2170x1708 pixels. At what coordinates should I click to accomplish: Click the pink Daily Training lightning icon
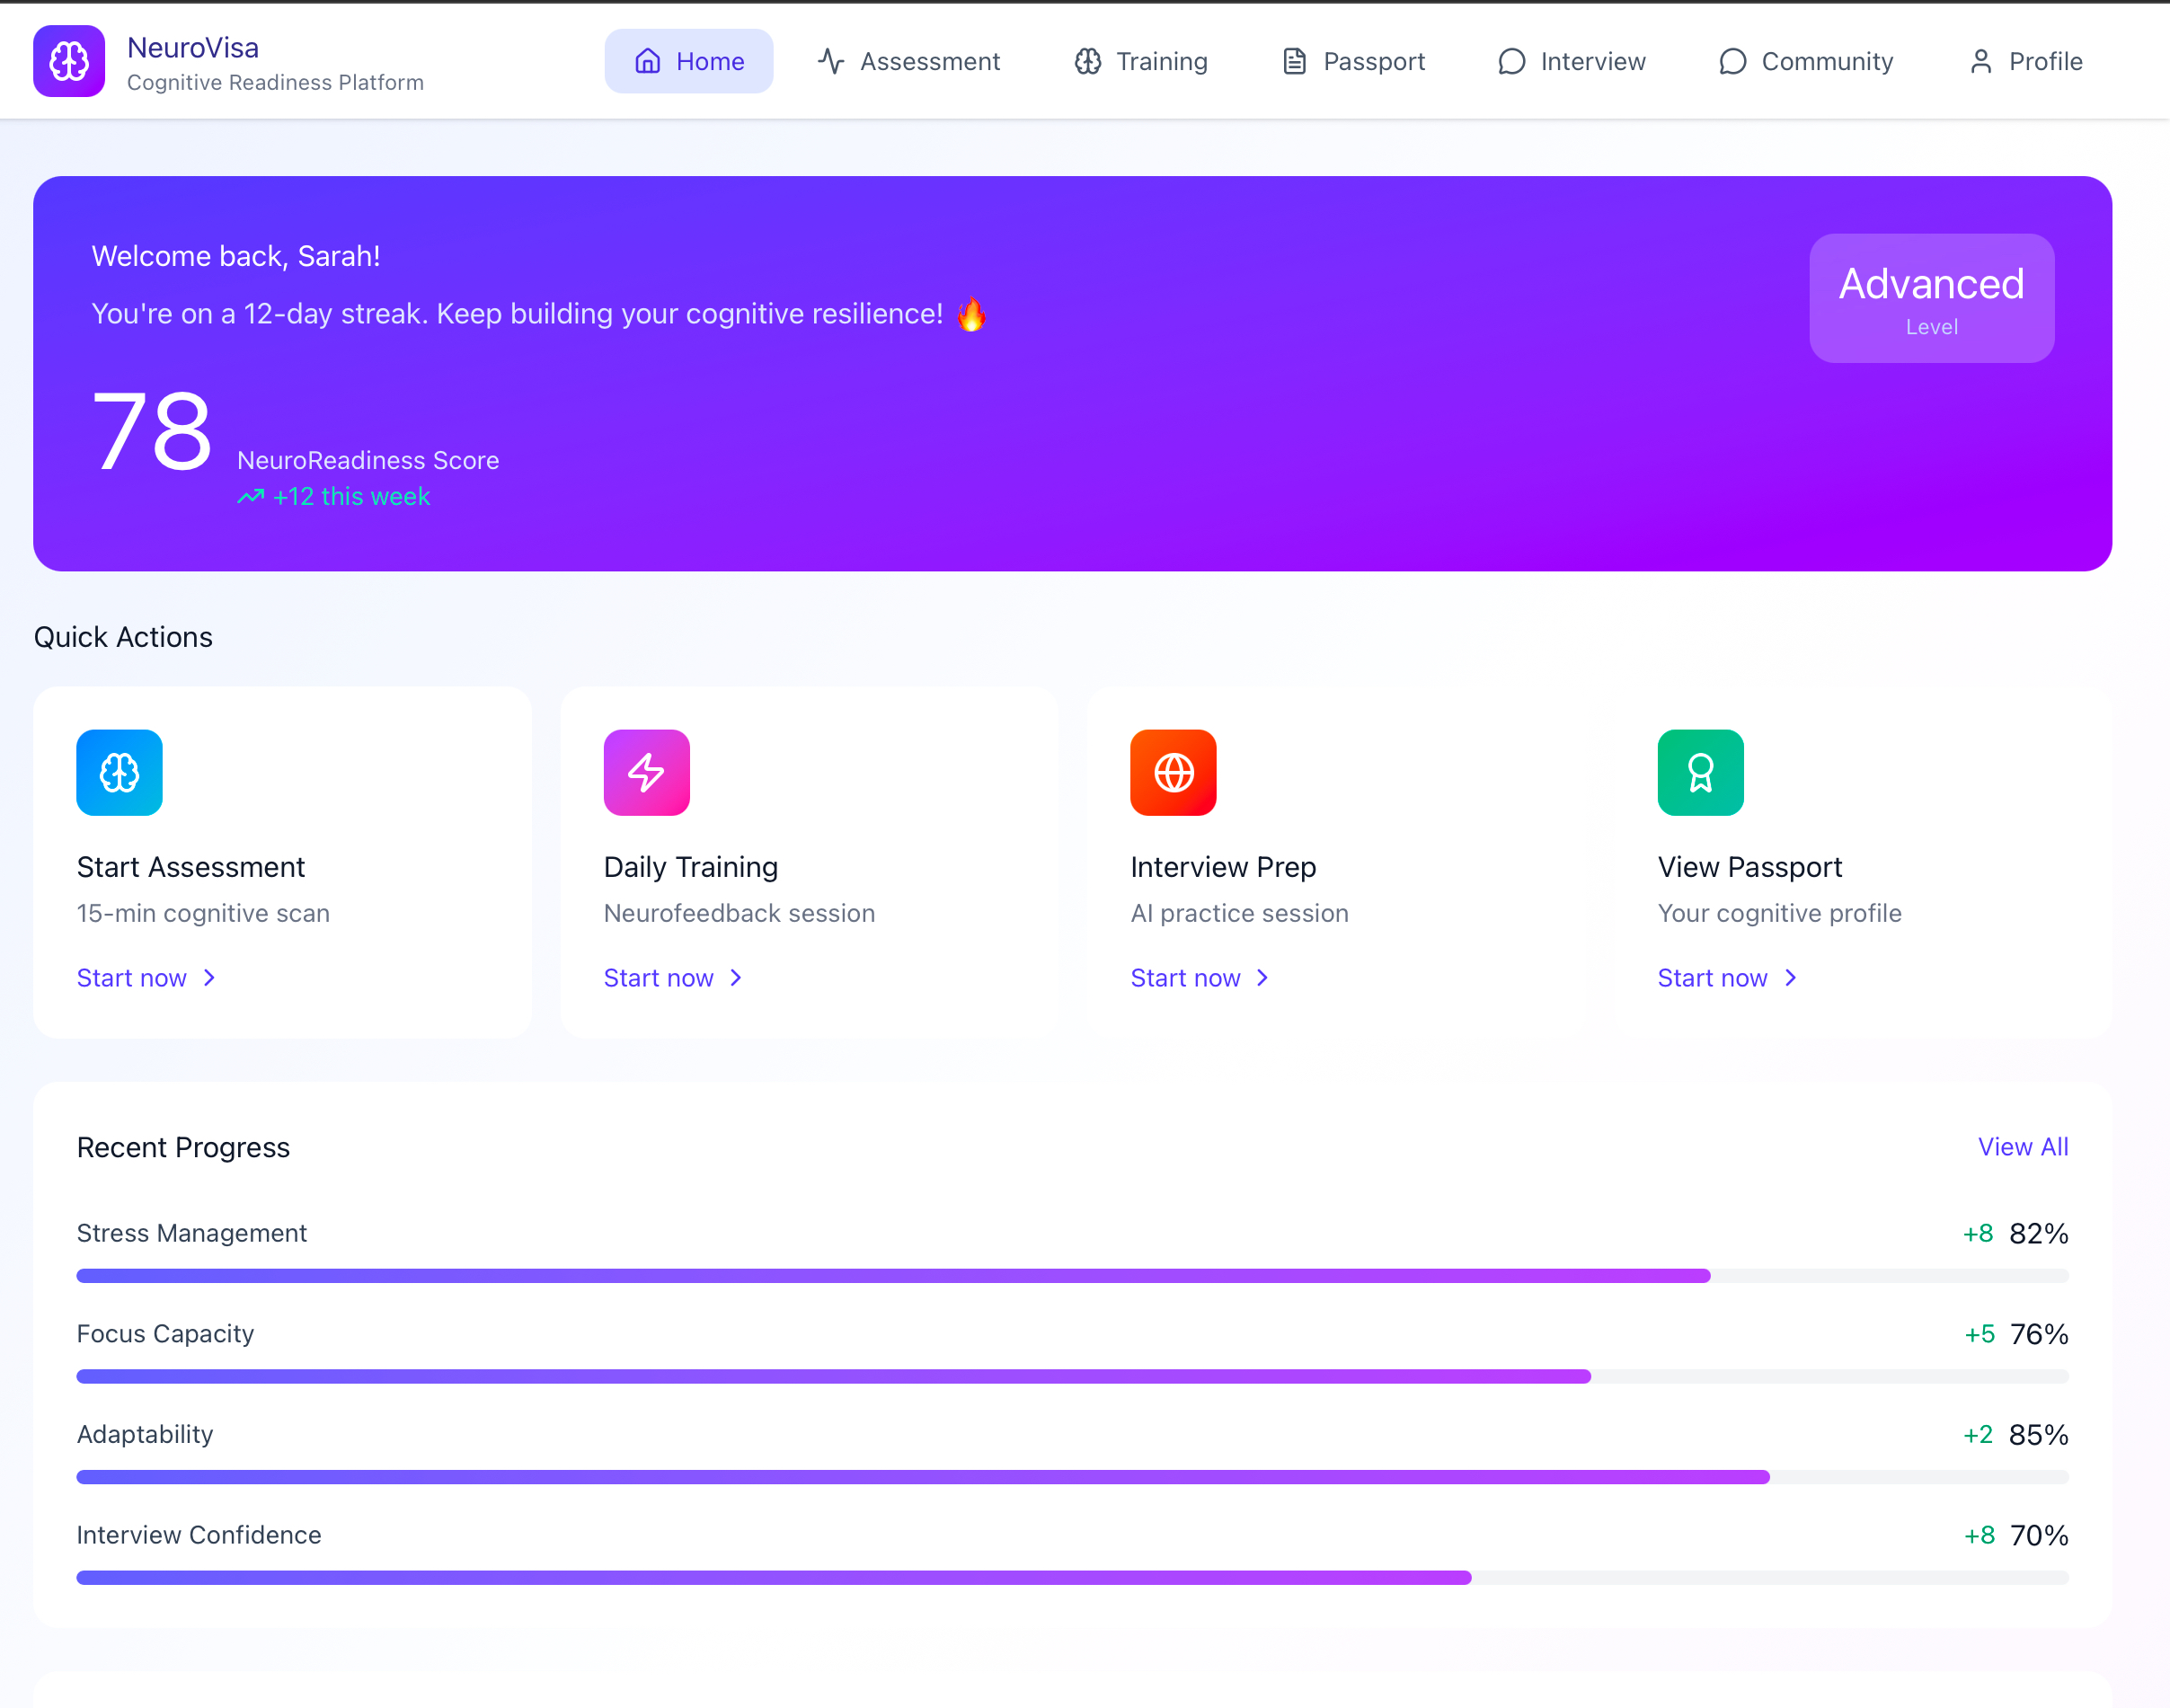click(x=646, y=772)
